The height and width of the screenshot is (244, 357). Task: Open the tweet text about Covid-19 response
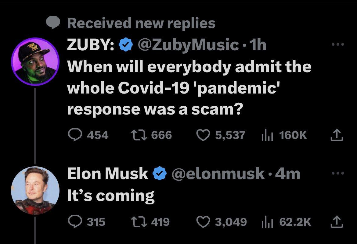tap(189, 88)
